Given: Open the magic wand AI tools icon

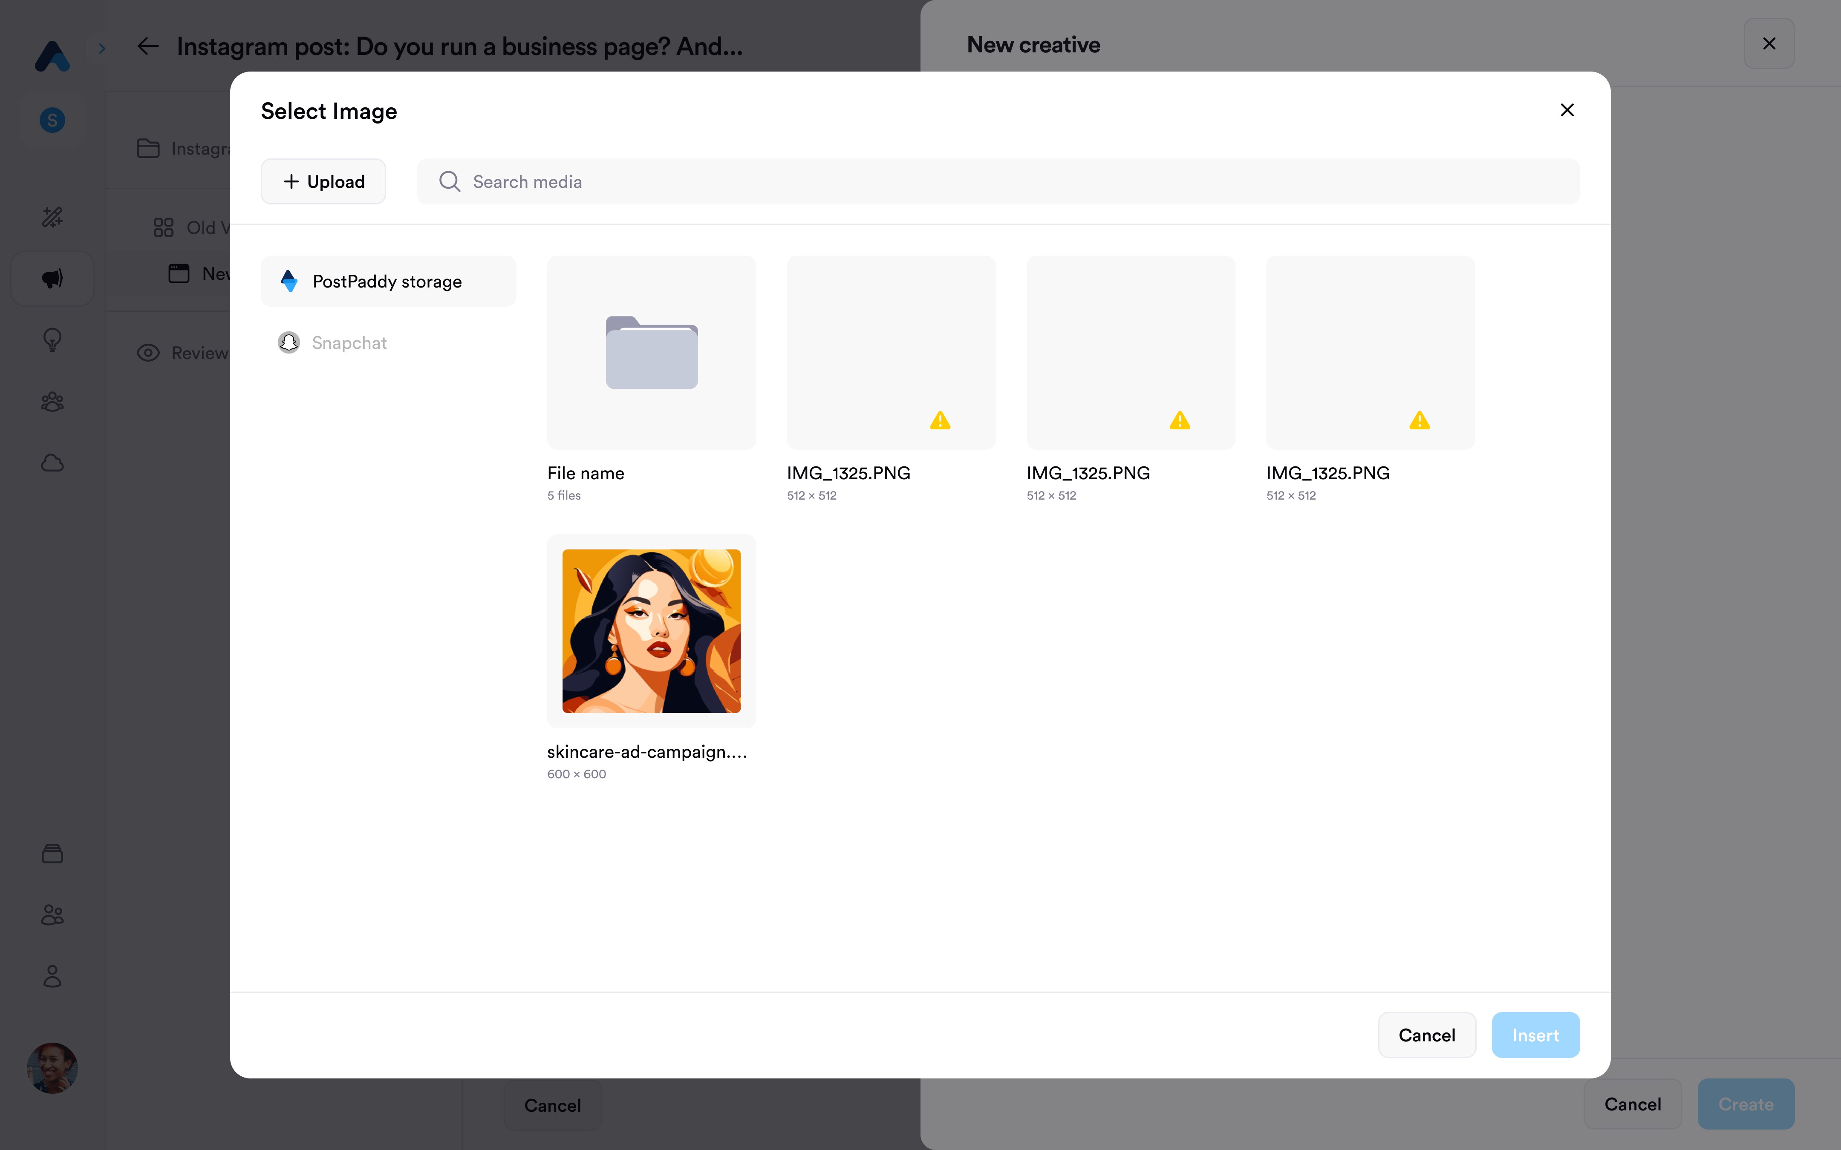Looking at the screenshot, I should (52, 217).
